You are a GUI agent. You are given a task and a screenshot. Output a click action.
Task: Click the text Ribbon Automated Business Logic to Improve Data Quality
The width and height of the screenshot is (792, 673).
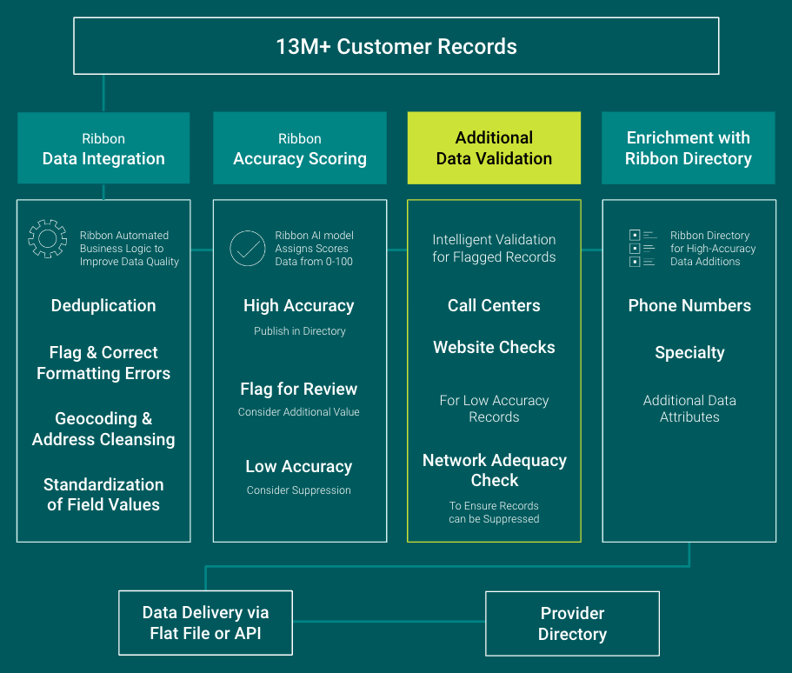point(130,248)
